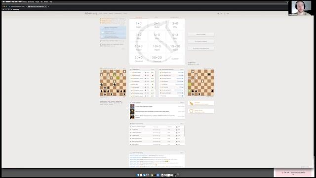
Task: Open the board showing two black knights
Action: point(113,83)
